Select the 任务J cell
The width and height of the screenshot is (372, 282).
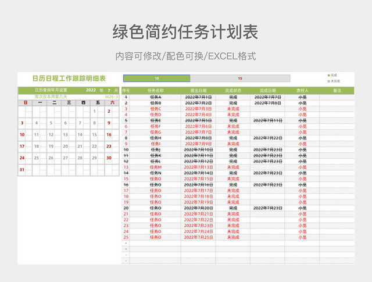coord(155,150)
